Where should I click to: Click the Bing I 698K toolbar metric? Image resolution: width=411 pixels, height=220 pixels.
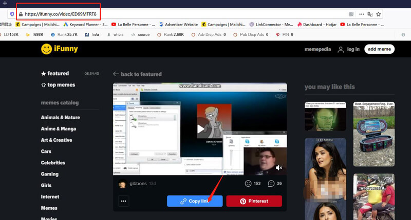pyautogui.click(x=35, y=34)
